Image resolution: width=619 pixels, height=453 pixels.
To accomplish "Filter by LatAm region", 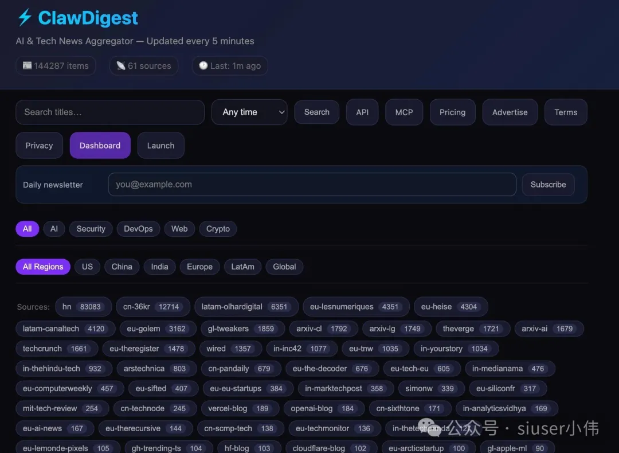I will tap(243, 267).
